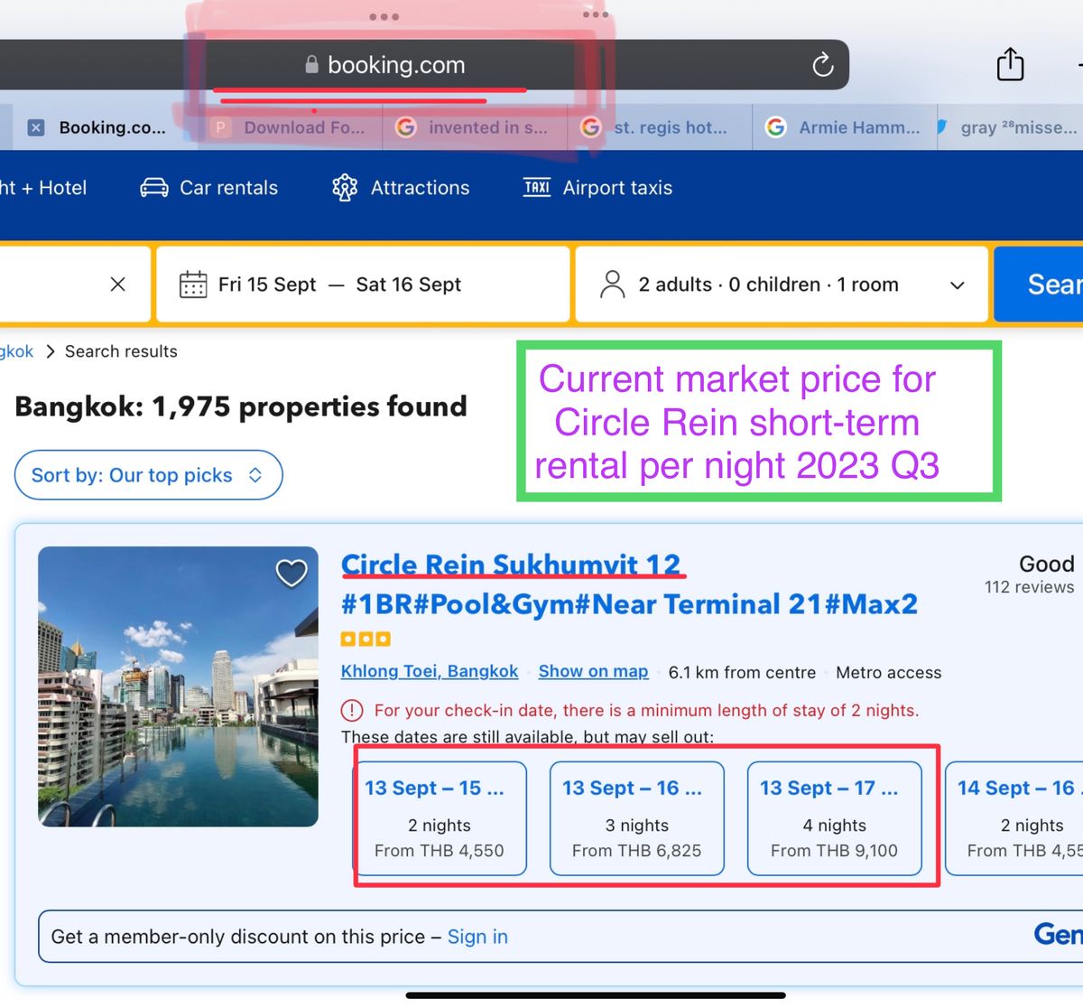Click the Metro access label

pyautogui.click(x=888, y=673)
